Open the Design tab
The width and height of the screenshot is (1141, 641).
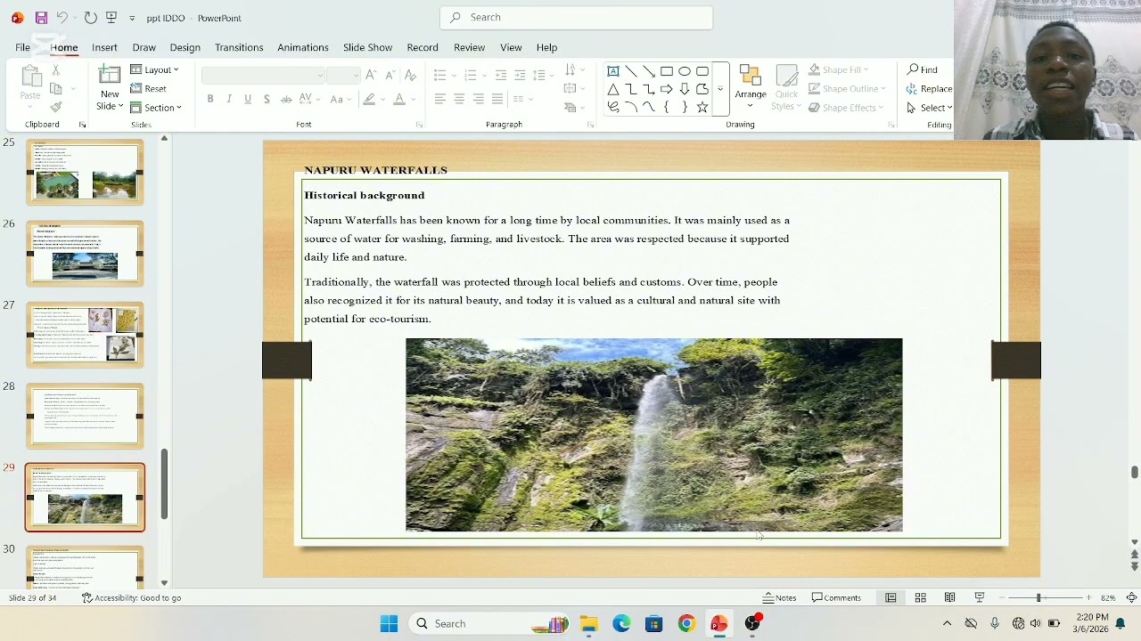pos(185,47)
